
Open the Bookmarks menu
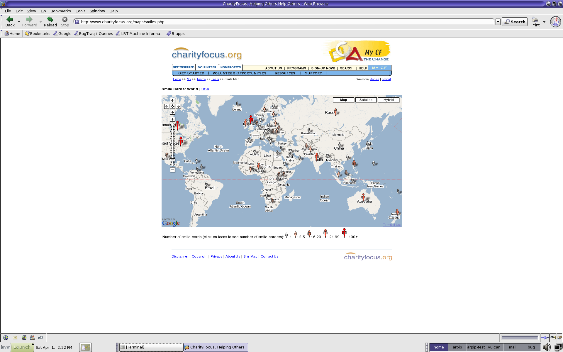[x=61, y=11]
